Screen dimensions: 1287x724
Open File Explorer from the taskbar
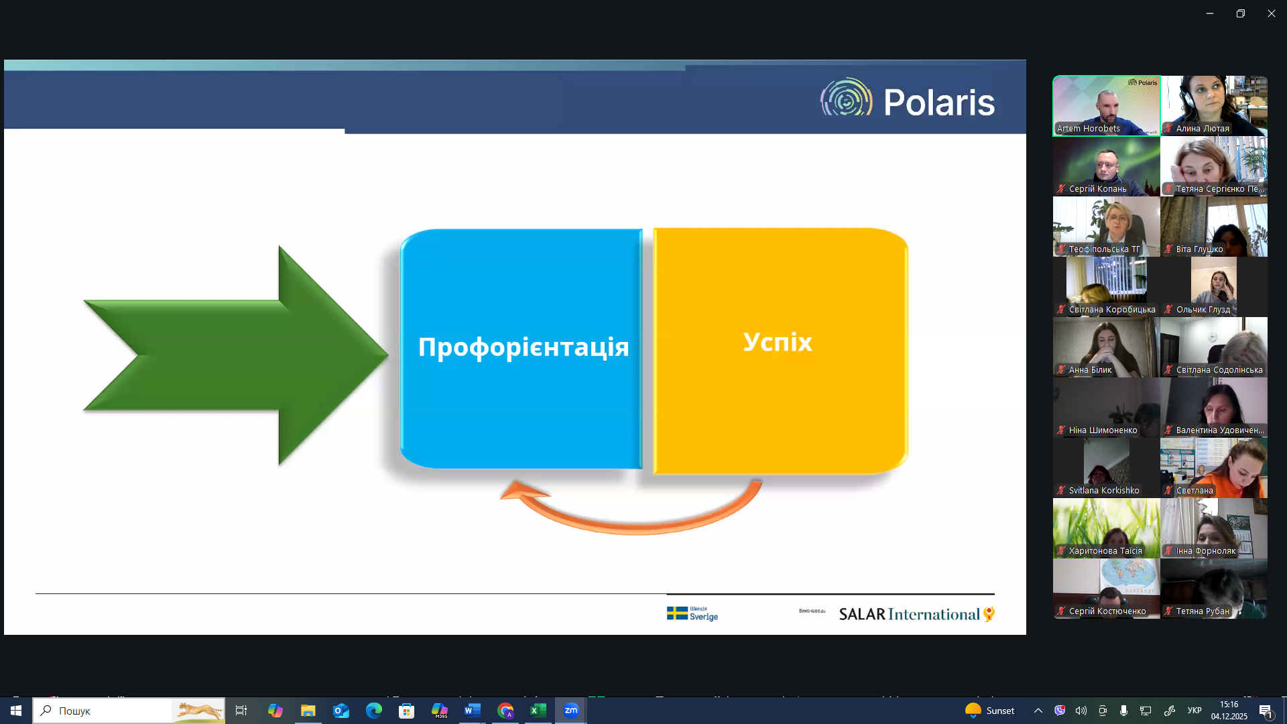coord(308,711)
